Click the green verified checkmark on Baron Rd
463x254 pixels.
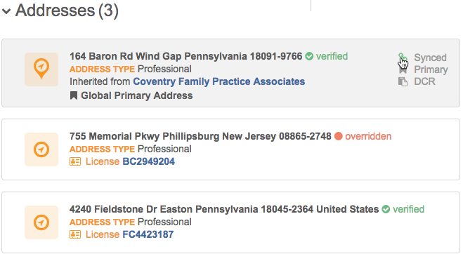pos(309,56)
